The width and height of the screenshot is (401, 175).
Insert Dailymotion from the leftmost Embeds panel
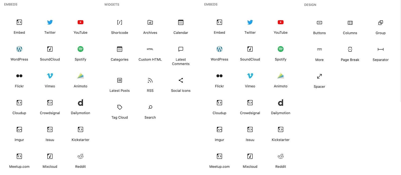(80, 107)
